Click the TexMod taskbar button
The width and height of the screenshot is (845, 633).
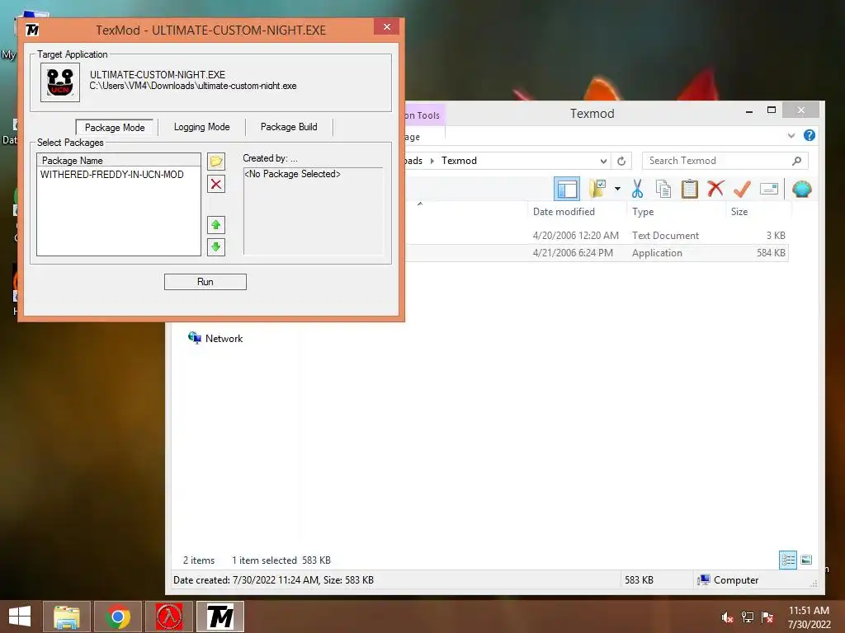pos(220,617)
